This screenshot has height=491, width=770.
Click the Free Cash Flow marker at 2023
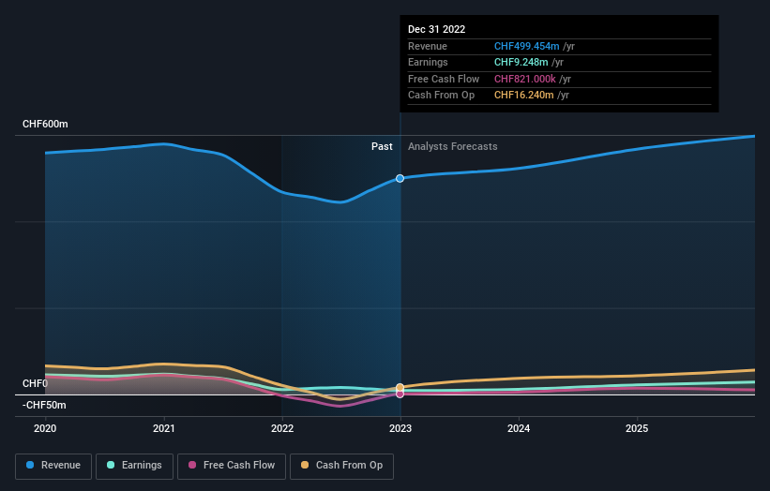click(x=400, y=394)
